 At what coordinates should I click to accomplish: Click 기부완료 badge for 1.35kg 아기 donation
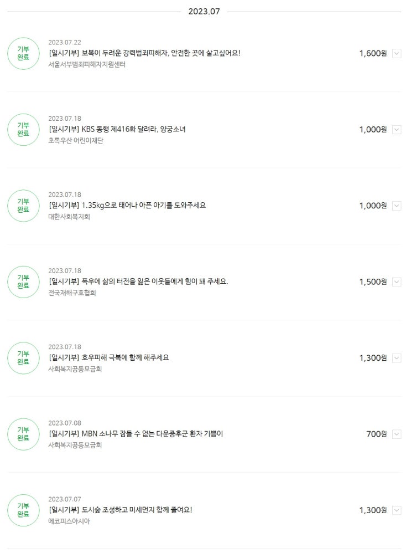tap(23, 206)
